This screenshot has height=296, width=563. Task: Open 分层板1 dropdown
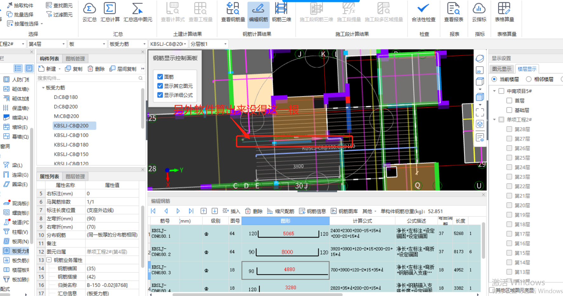[209, 44]
